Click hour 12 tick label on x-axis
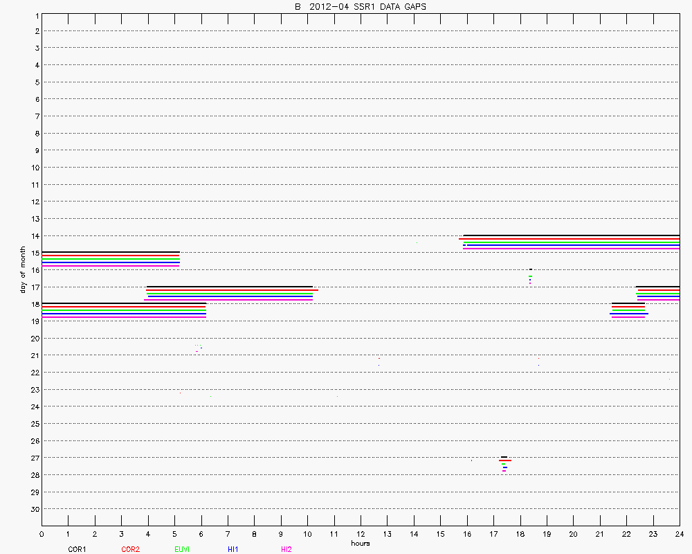 [x=361, y=534]
